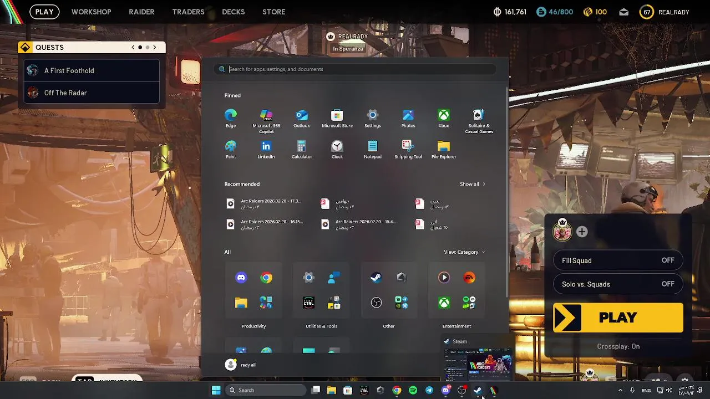Toggle Solo vs. Squads setting
Screen dimensions: 710x399
(618, 284)
